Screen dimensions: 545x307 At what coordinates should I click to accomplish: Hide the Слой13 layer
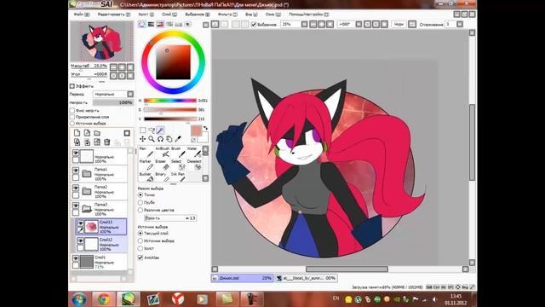coord(80,223)
